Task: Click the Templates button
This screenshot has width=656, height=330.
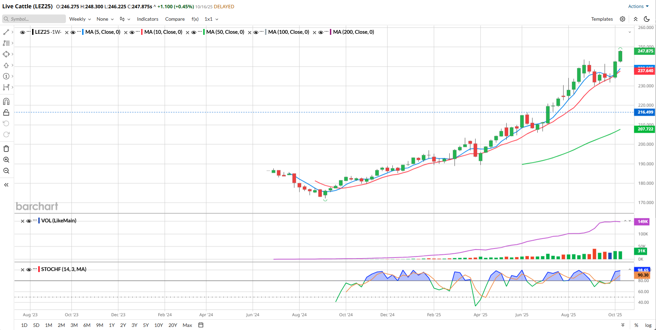Action: [602, 19]
